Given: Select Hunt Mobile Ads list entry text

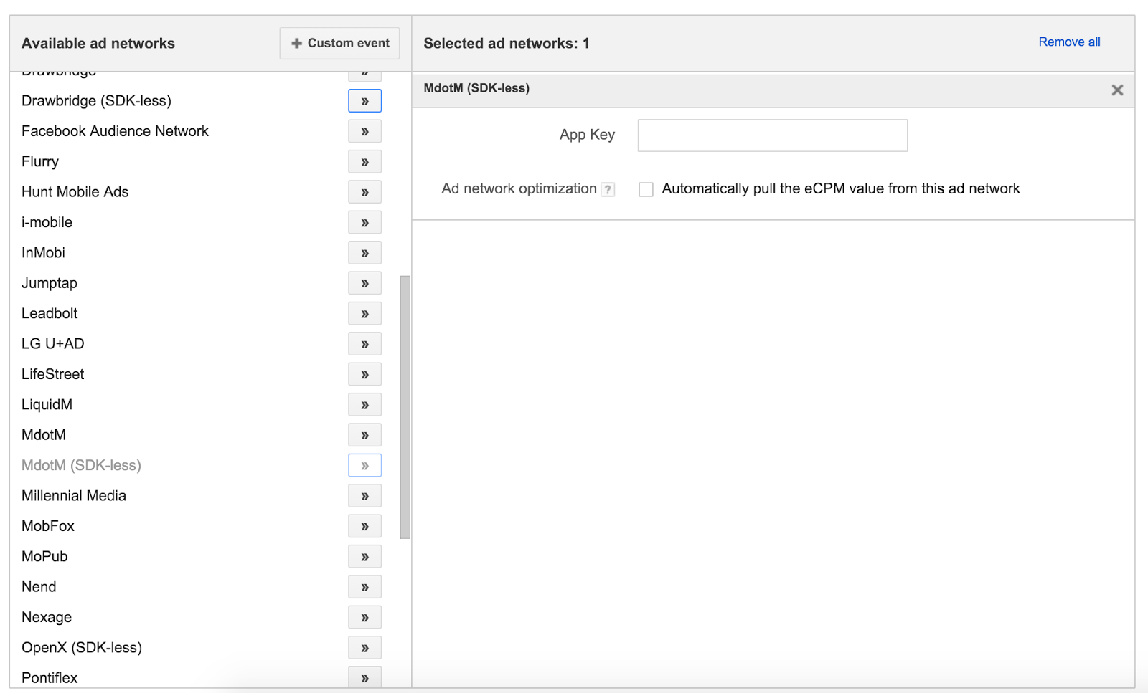Looking at the screenshot, I should coord(75,192).
